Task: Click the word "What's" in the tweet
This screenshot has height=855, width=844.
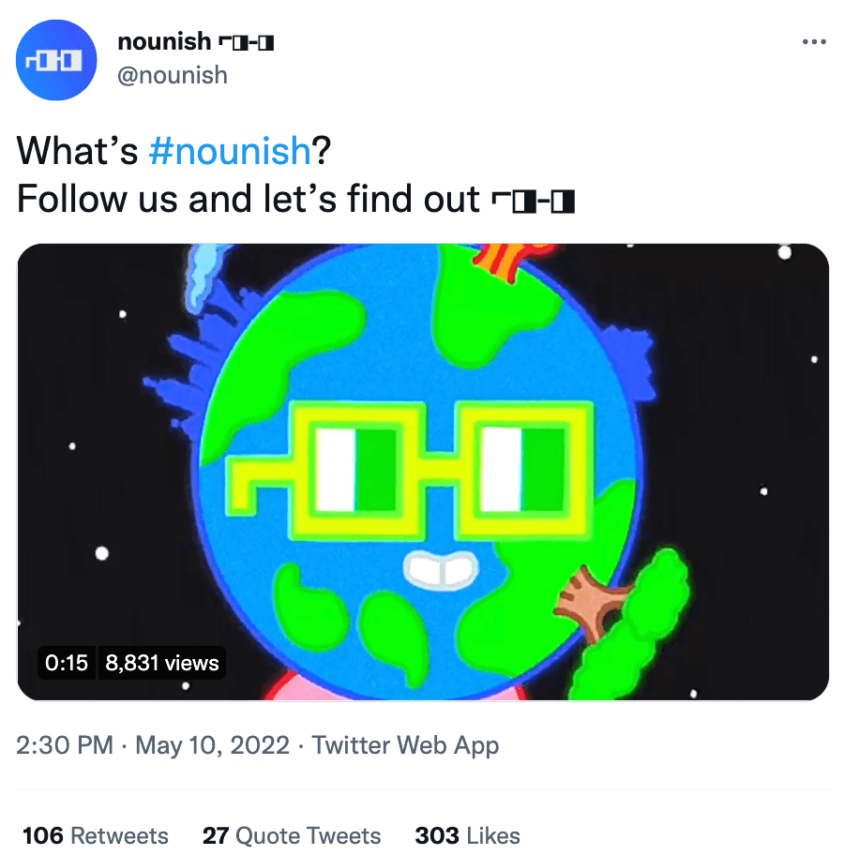Action: pyautogui.click(x=78, y=150)
